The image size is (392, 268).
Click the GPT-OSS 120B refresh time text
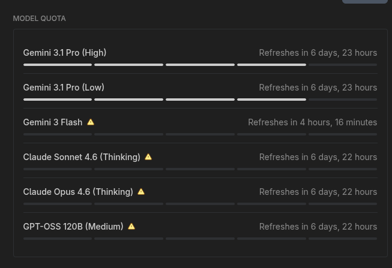pyautogui.click(x=318, y=227)
